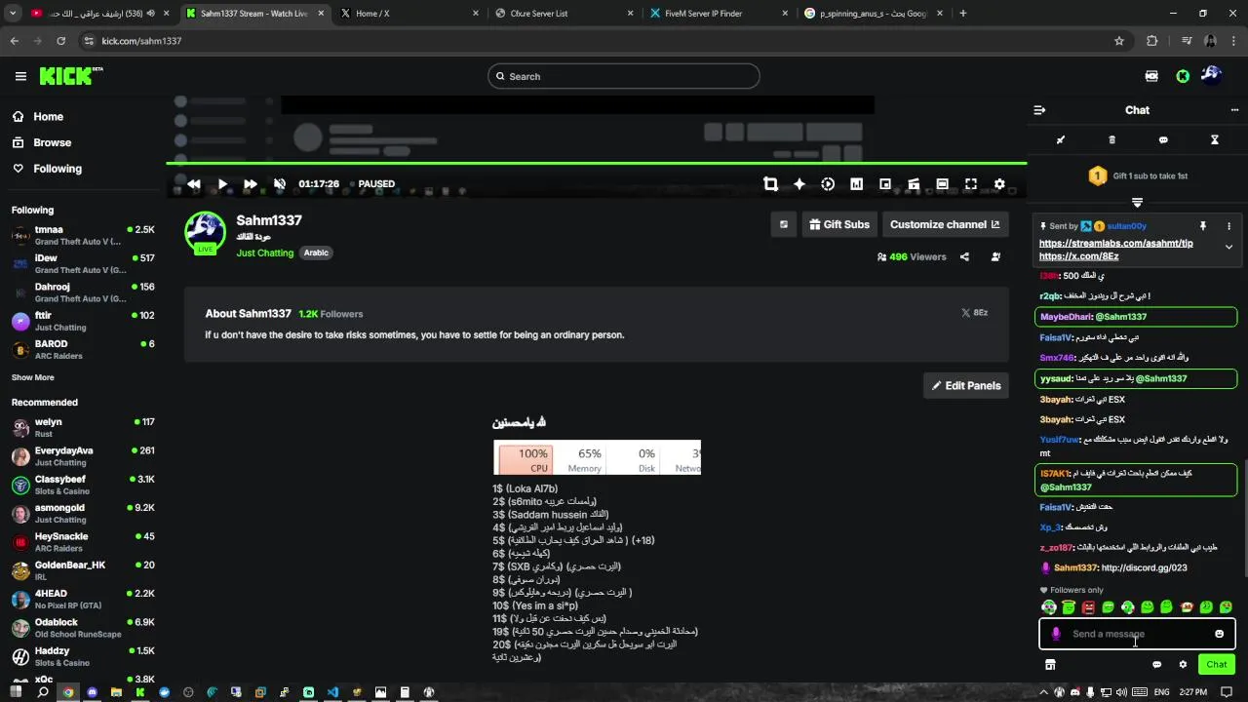1248x702 pixels.
Task: Click the Just Chatting category link
Action: (265, 253)
